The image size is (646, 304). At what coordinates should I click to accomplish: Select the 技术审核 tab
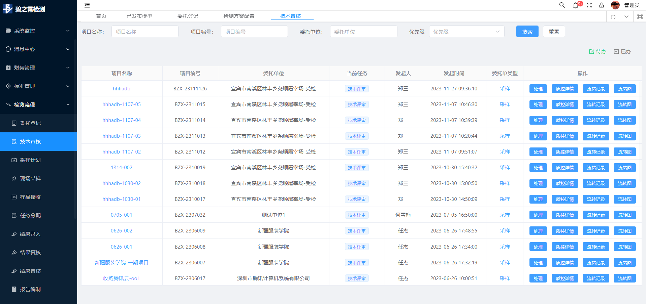tap(290, 16)
